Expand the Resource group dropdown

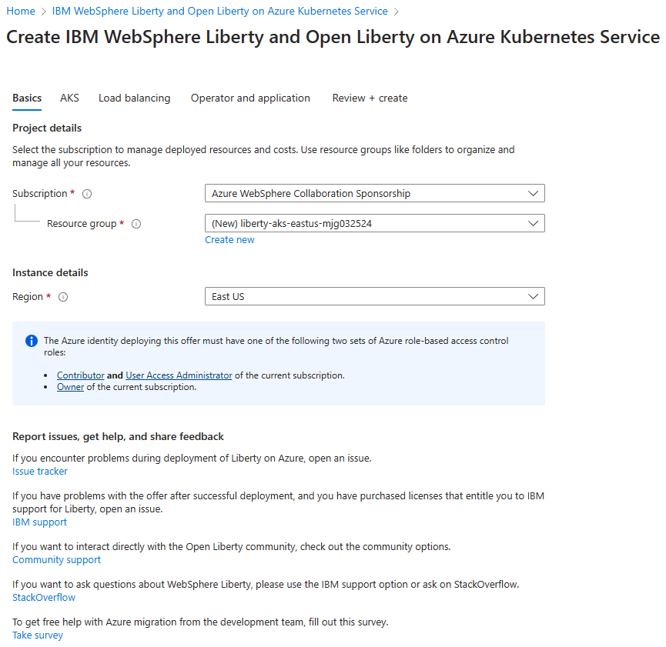coord(374,224)
